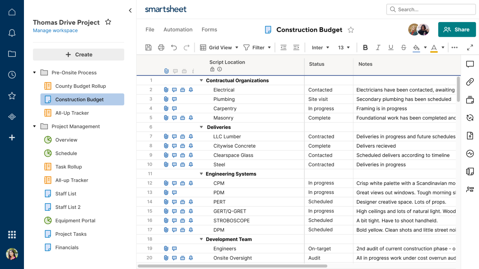Click the attachment paperclip on the Electrical row
This screenshot has height=269, width=479.
(166, 89)
